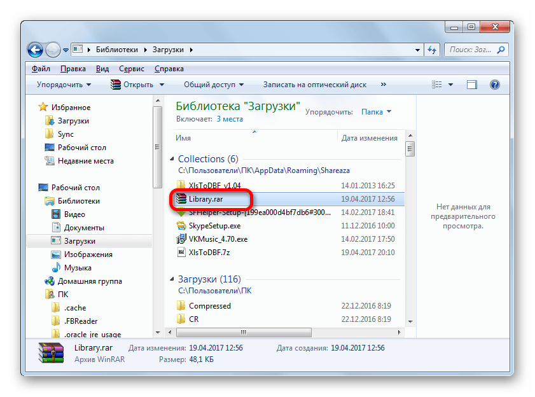Collapse the Загрузки (116) group
This screenshot has height=397, width=535.
pos(172,279)
